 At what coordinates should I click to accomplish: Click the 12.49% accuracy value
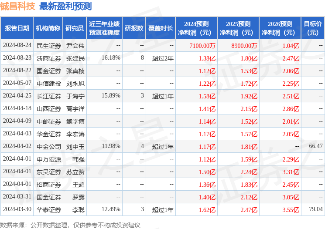(x=111, y=209)
